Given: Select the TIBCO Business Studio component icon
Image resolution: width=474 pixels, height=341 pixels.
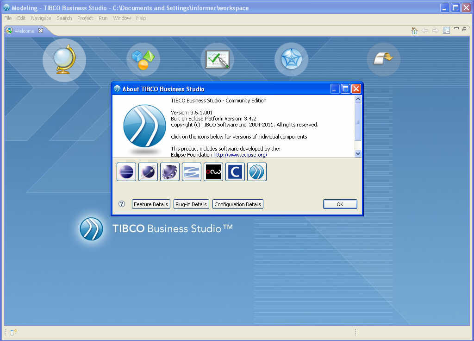Looking at the screenshot, I should coord(256,171).
